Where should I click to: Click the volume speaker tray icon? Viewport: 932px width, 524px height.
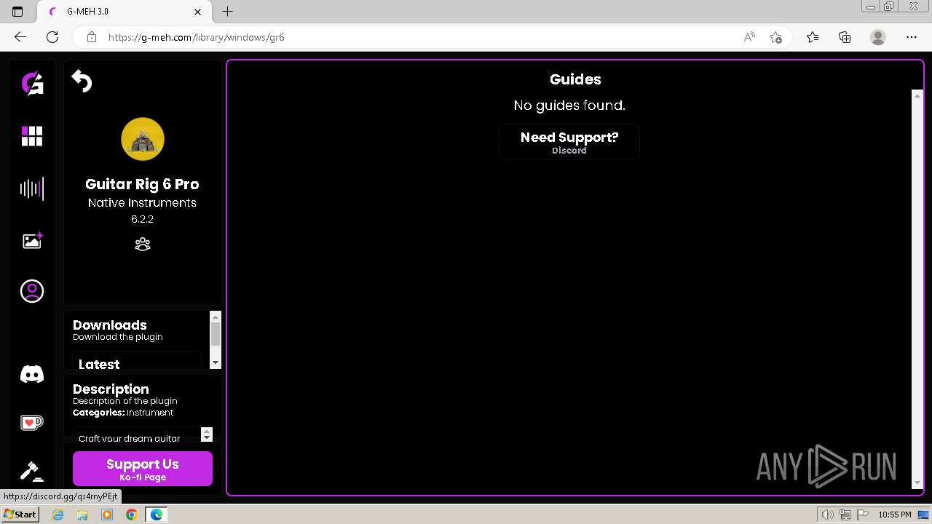[x=829, y=515]
